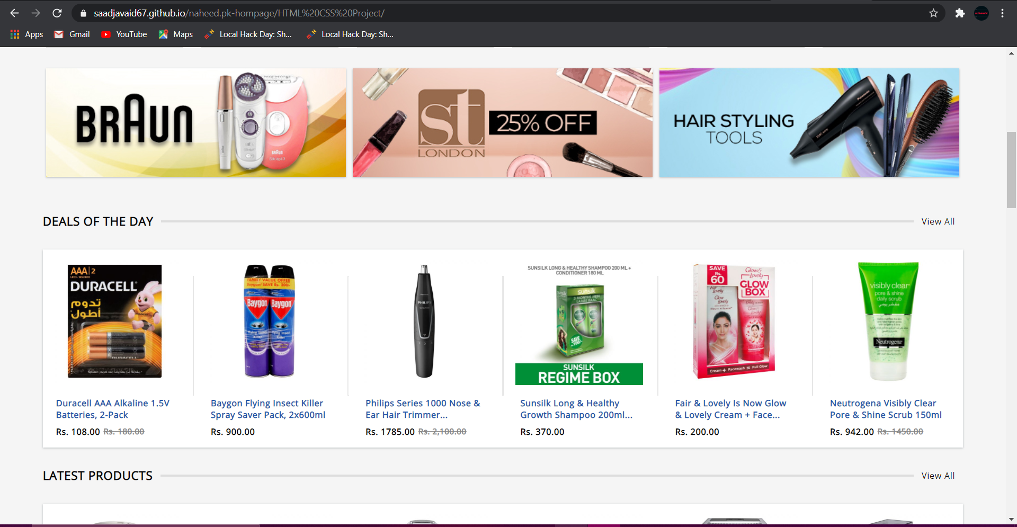View site security lock info
The width and height of the screenshot is (1017, 527).
pos(83,13)
